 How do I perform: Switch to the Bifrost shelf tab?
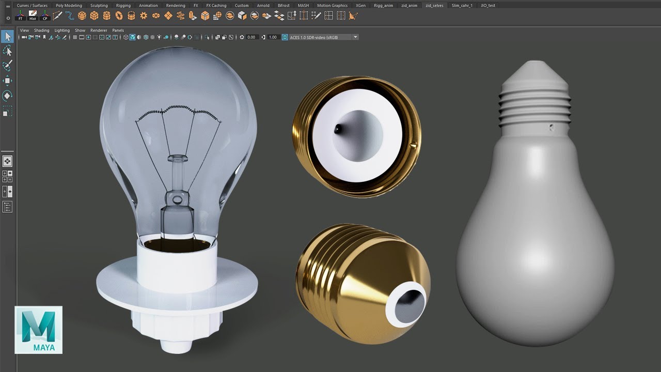[284, 5]
